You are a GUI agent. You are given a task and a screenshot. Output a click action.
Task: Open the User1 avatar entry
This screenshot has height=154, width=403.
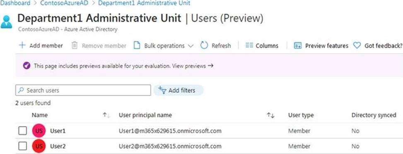39,131
